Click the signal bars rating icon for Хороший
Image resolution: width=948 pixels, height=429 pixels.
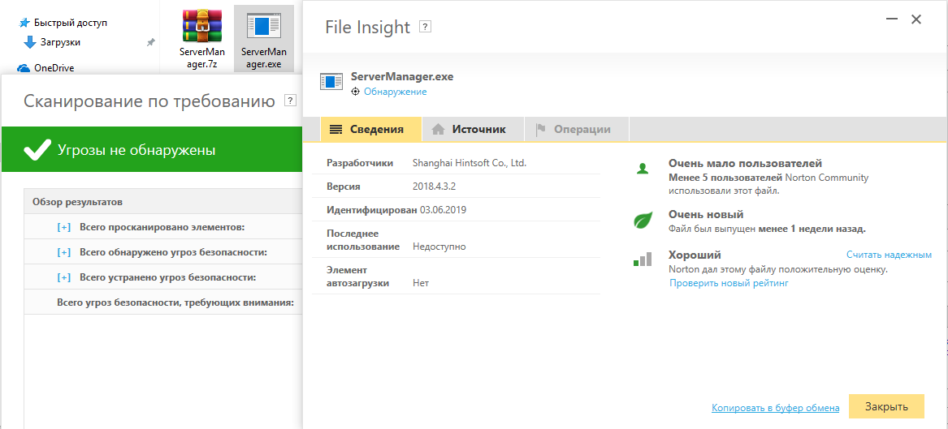tap(642, 260)
